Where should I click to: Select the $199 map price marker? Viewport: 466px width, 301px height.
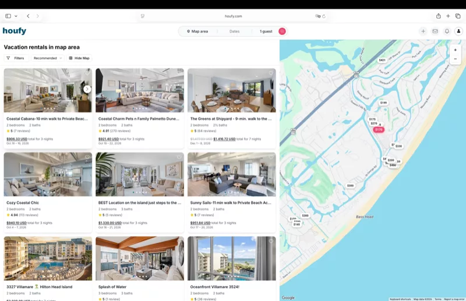pos(384,103)
